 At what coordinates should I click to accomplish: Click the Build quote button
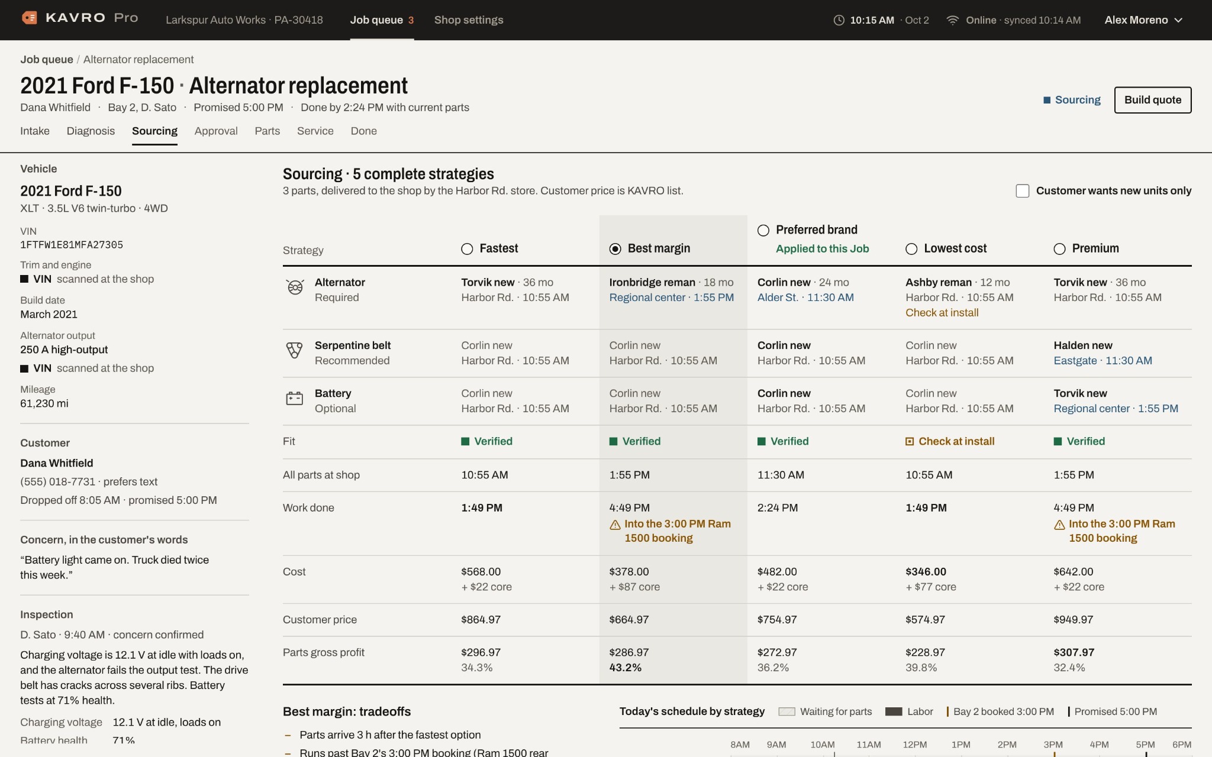1153,100
